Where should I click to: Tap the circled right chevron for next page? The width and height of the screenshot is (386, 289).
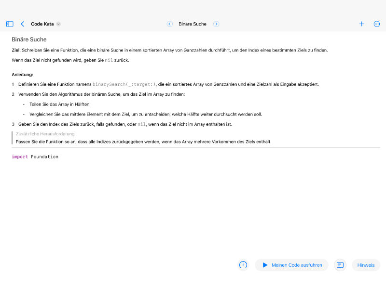216,24
